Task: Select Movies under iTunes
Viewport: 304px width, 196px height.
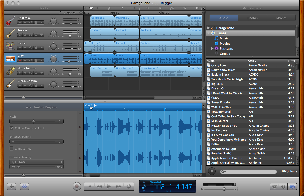Action: 225,43
